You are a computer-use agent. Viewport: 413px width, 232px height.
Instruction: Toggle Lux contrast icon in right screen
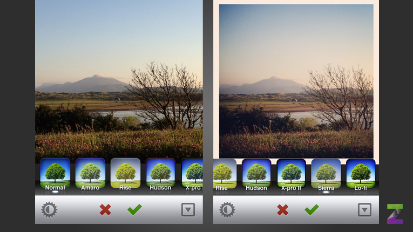click(227, 210)
